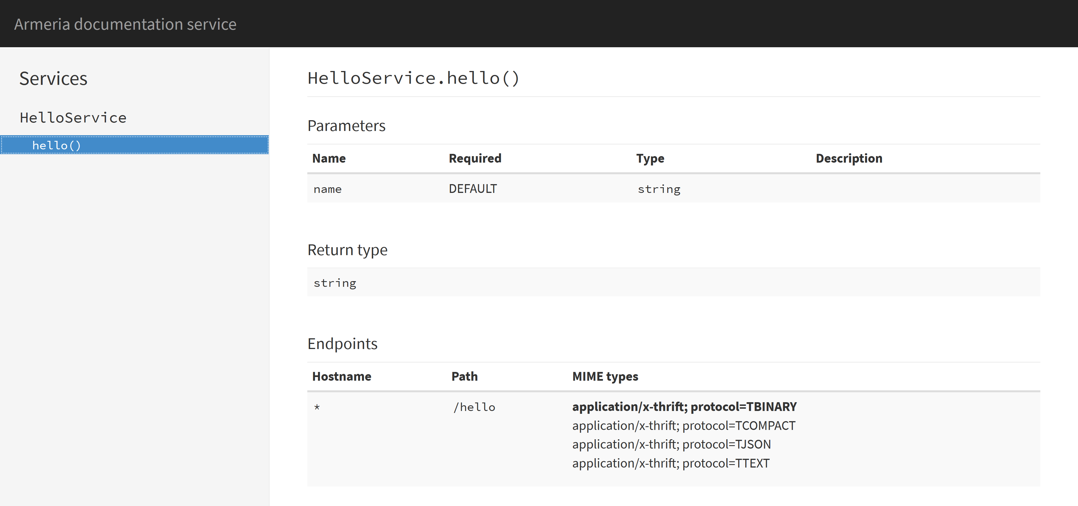Click the Name column header

(x=329, y=158)
